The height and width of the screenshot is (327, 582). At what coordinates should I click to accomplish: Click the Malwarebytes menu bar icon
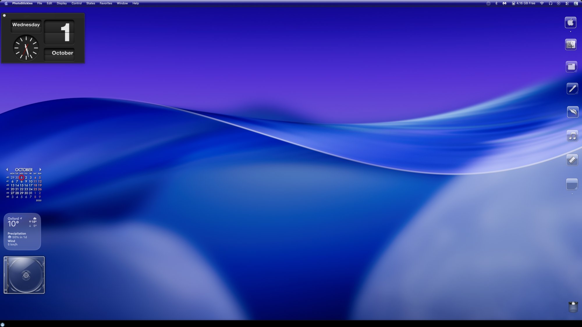(x=504, y=3)
